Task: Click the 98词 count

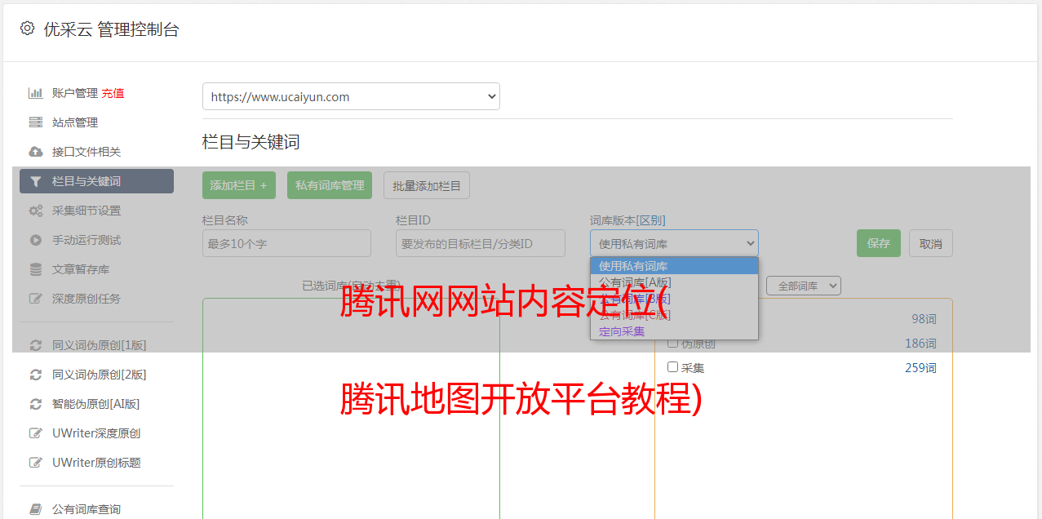Action: pyautogui.click(x=924, y=319)
